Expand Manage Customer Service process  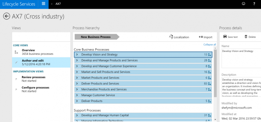click(x=77, y=95)
